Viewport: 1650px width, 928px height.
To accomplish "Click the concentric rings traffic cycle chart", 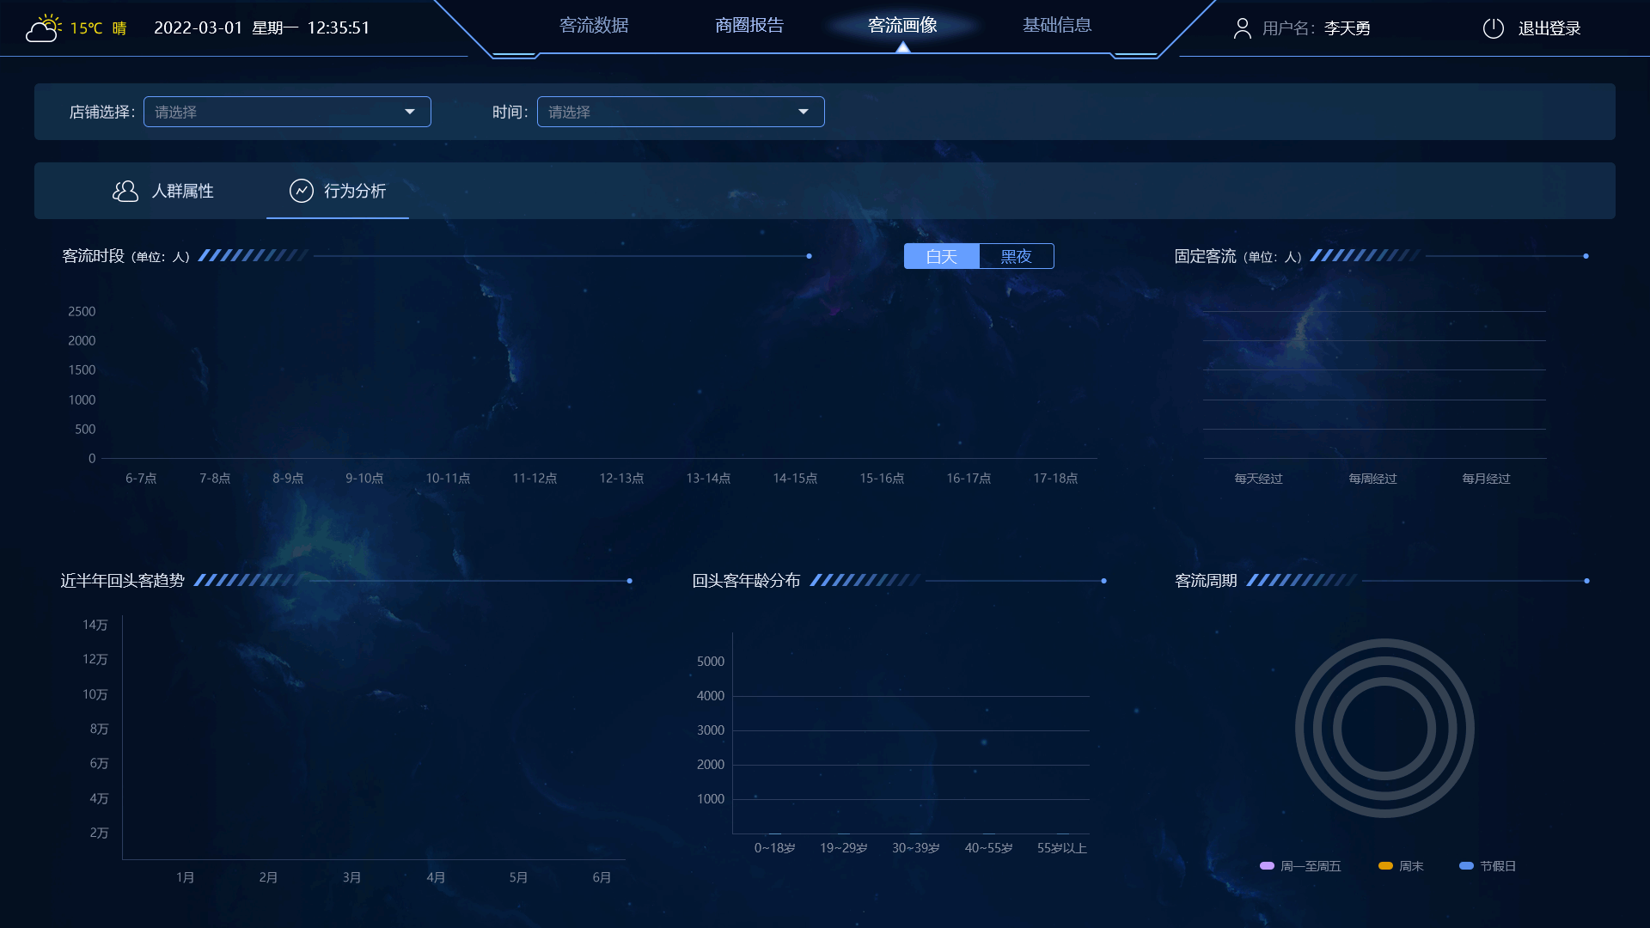I will 1384,728.
